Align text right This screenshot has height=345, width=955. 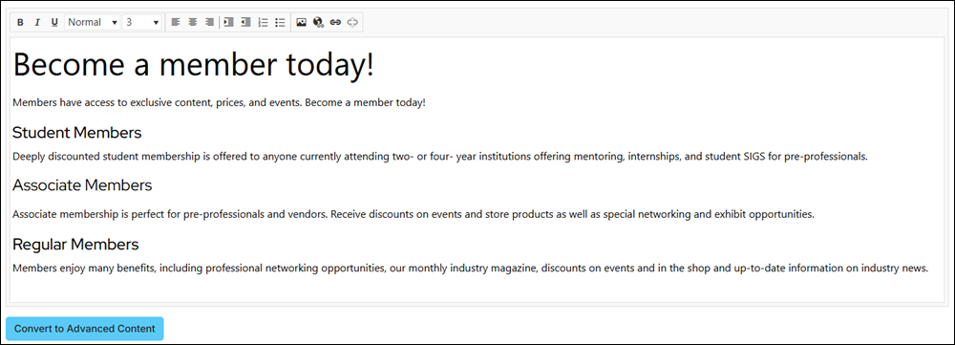click(x=209, y=23)
